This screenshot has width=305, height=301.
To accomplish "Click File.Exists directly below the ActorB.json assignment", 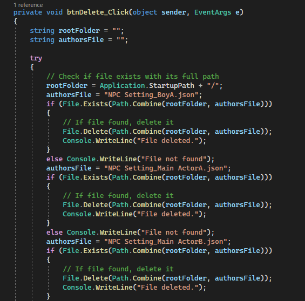I will 85,251.
